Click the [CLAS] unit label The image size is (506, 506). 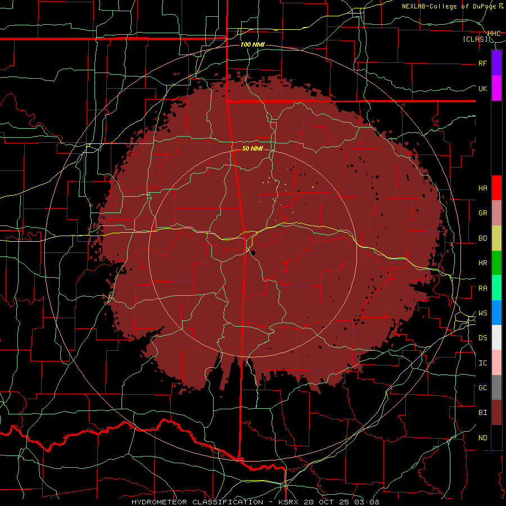click(x=475, y=39)
